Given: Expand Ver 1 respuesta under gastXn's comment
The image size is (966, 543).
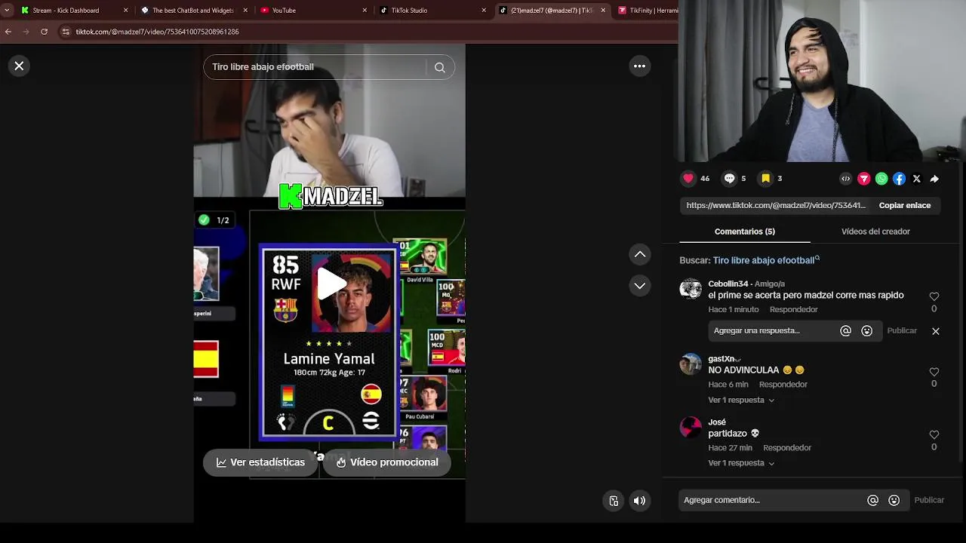Looking at the screenshot, I should click(741, 400).
